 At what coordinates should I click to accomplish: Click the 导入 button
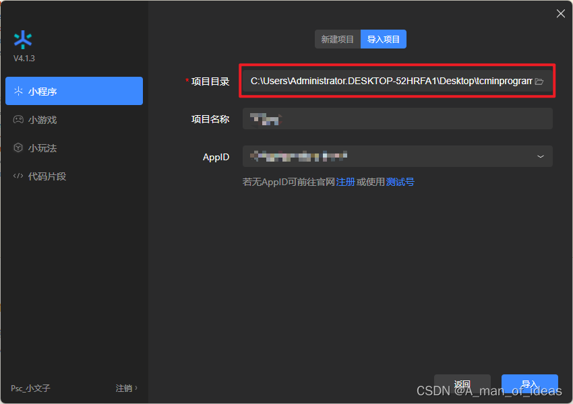[529, 384]
